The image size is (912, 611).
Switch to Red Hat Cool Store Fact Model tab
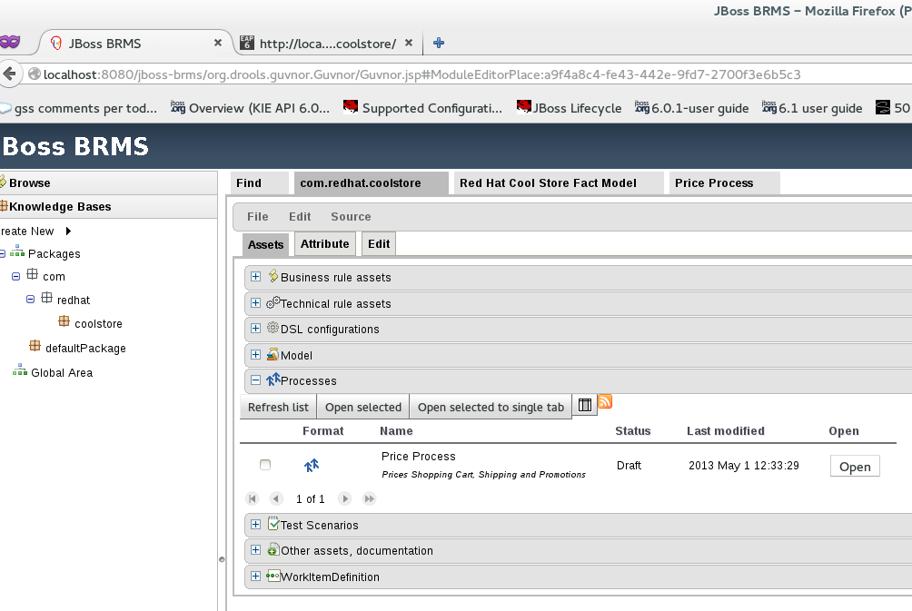coord(559,183)
